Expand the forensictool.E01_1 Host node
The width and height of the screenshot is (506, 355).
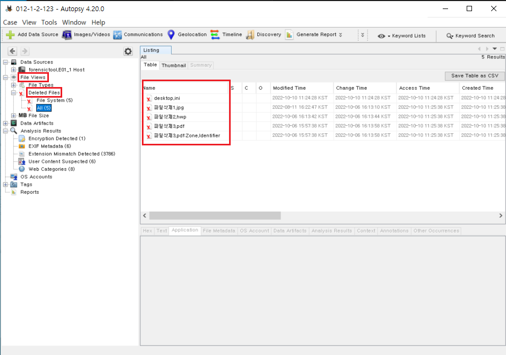(x=14, y=70)
